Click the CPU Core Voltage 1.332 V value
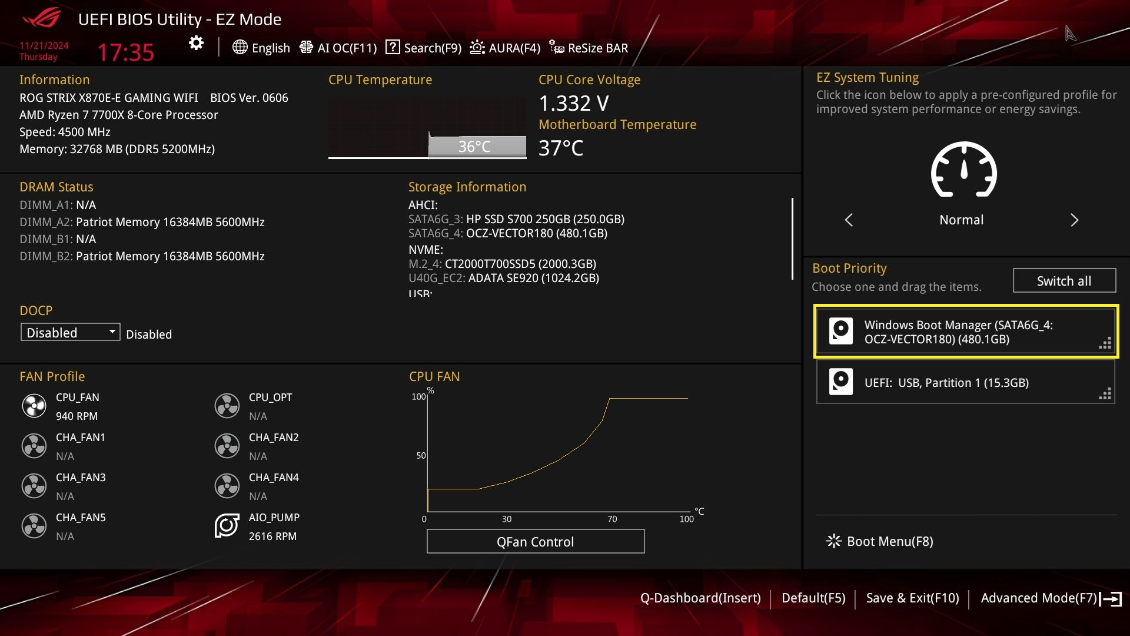 click(574, 103)
